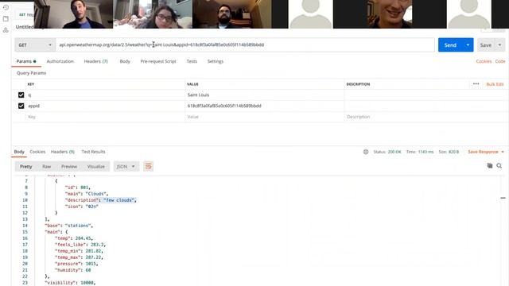This screenshot has width=509, height=286.
Task: Click the q key cell
Action: pos(105,95)
